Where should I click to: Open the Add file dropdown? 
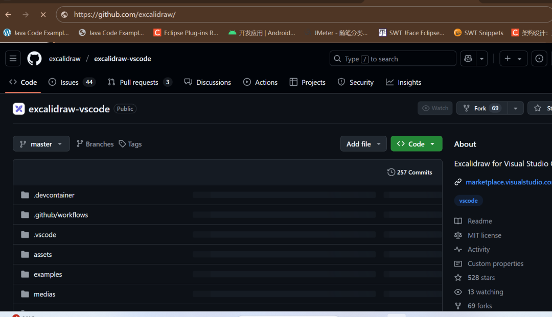point(363,144)
